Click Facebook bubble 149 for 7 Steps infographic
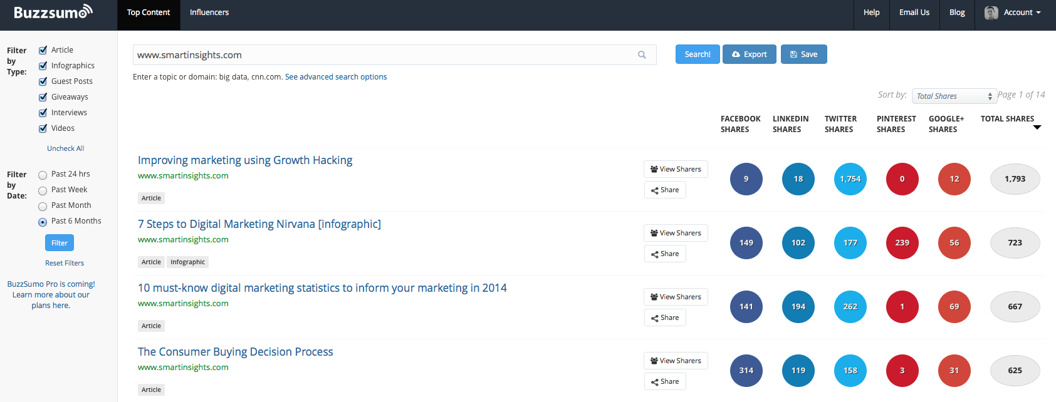1056x402 pixels. 746,243
